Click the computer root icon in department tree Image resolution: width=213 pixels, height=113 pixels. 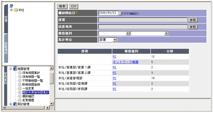pyautogui.click(x=12, y=6)
